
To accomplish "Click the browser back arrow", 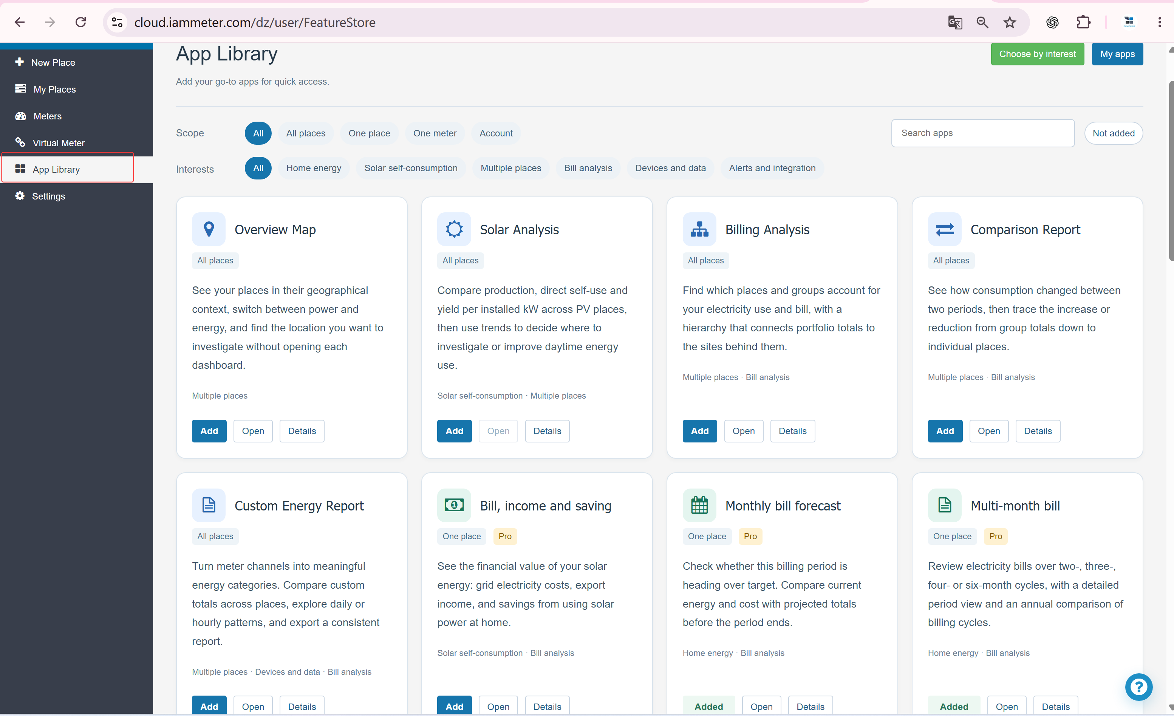I will point(20,22).
